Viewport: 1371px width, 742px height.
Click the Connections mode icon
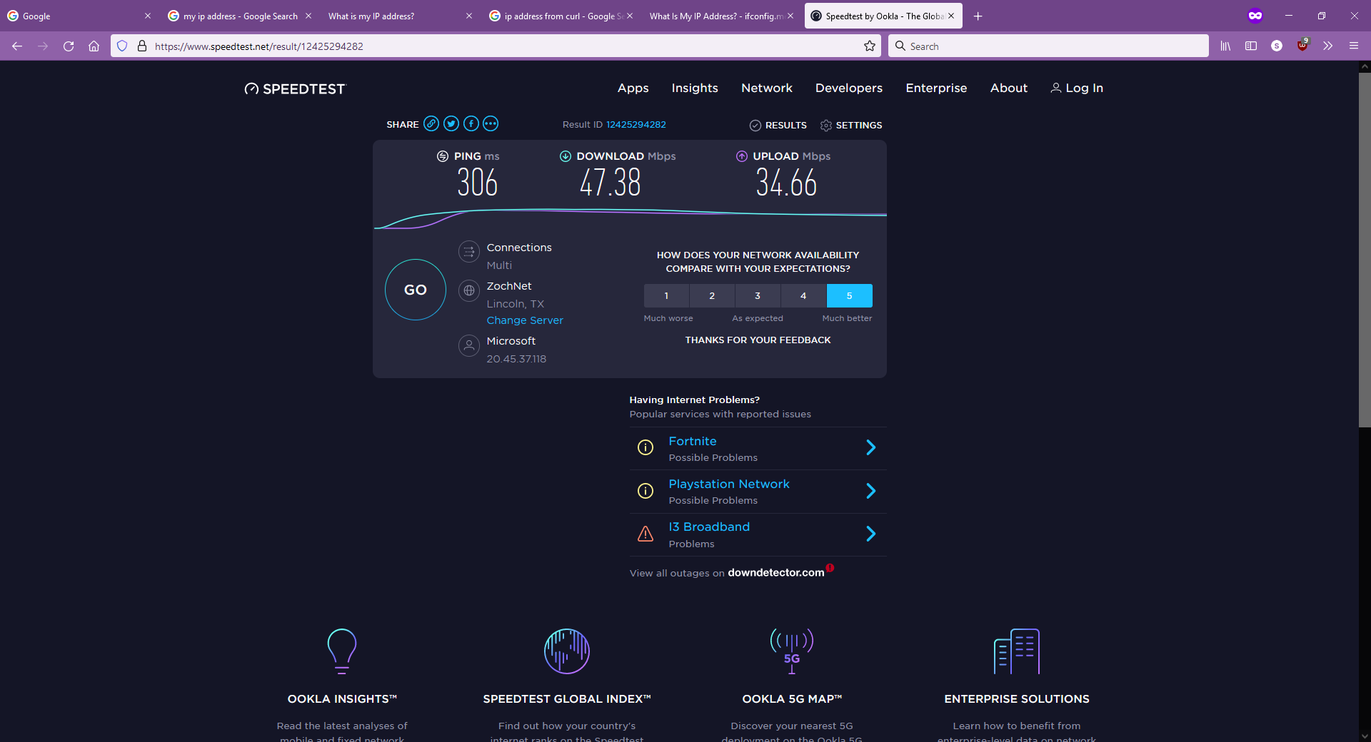click(x=468, y=252)
